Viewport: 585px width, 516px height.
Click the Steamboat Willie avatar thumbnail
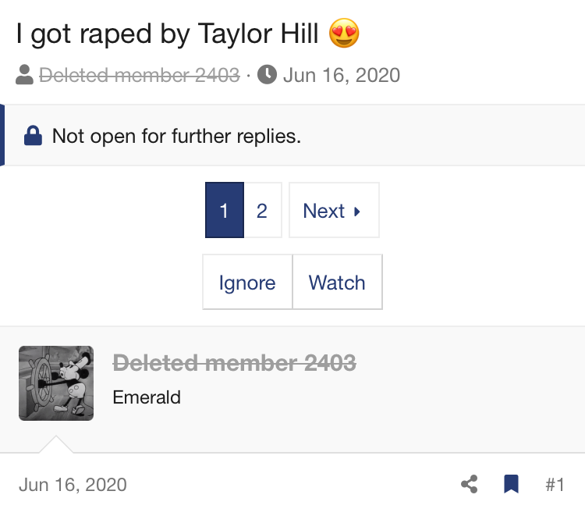pos(56,383)
